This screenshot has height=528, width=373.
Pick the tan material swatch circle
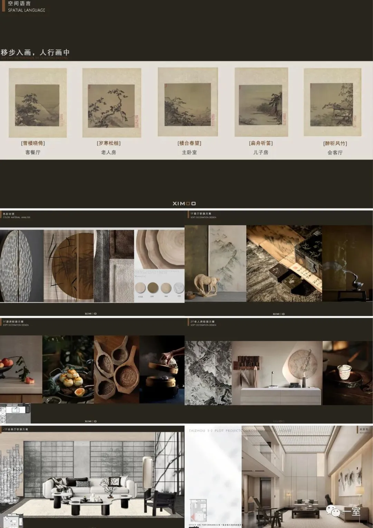pyautogui.click(x=166, y=288)
